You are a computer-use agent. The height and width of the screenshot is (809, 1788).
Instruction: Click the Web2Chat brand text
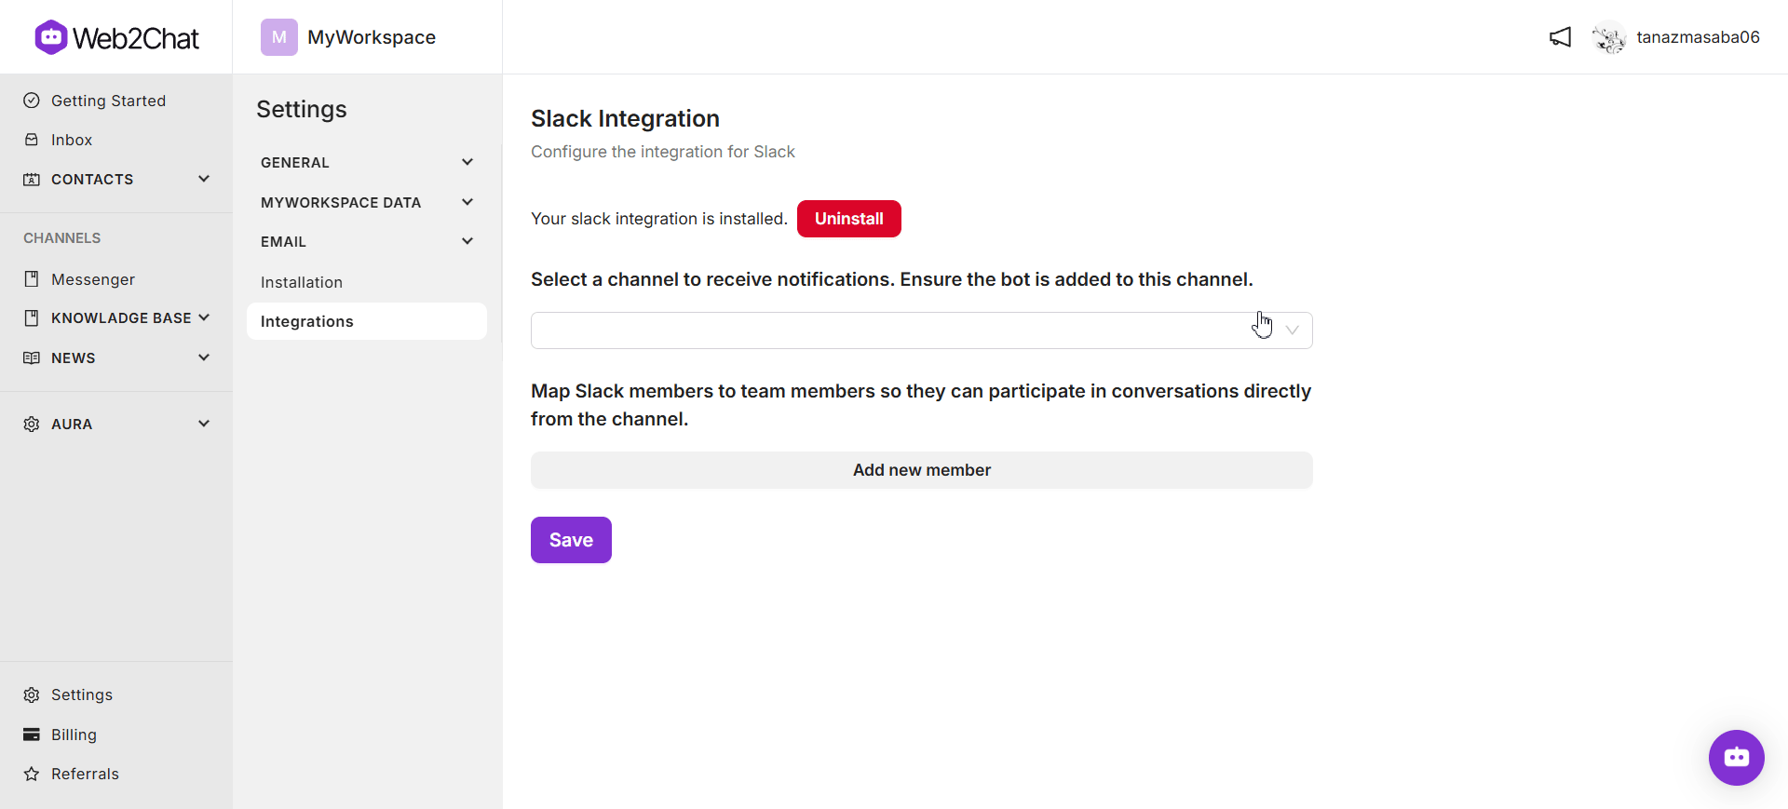pos(136,38)
